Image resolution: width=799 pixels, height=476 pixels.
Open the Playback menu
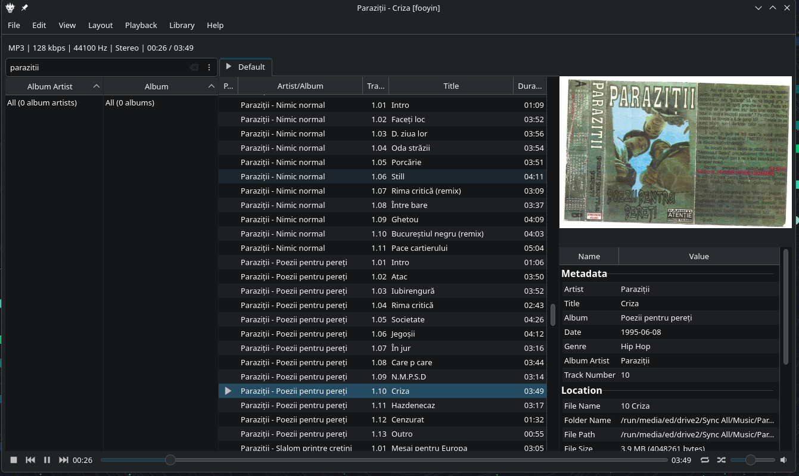[x=141, y=25]
